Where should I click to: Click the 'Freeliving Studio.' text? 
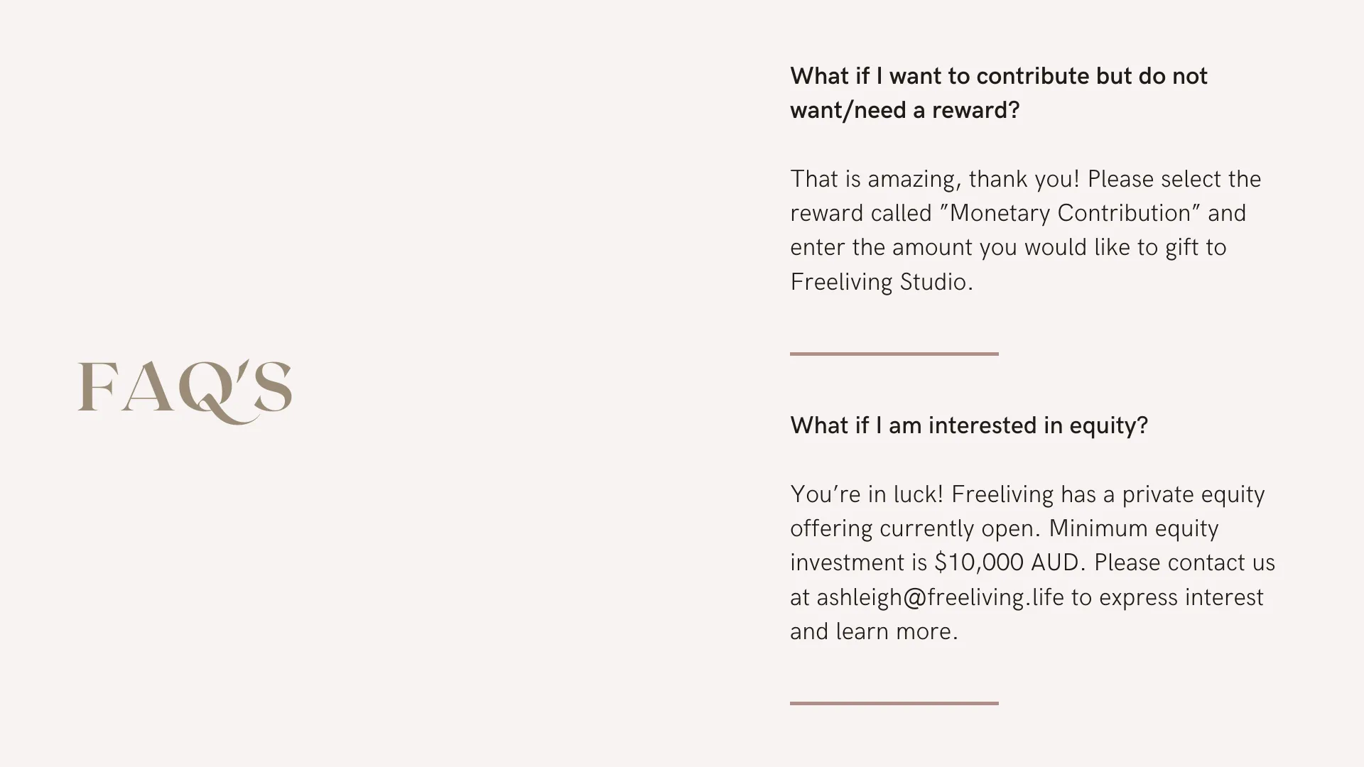882,282
